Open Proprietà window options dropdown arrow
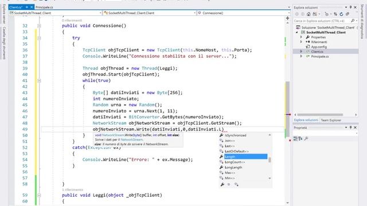This screenshot has height=206, width=367. click(x=346, y=128)
